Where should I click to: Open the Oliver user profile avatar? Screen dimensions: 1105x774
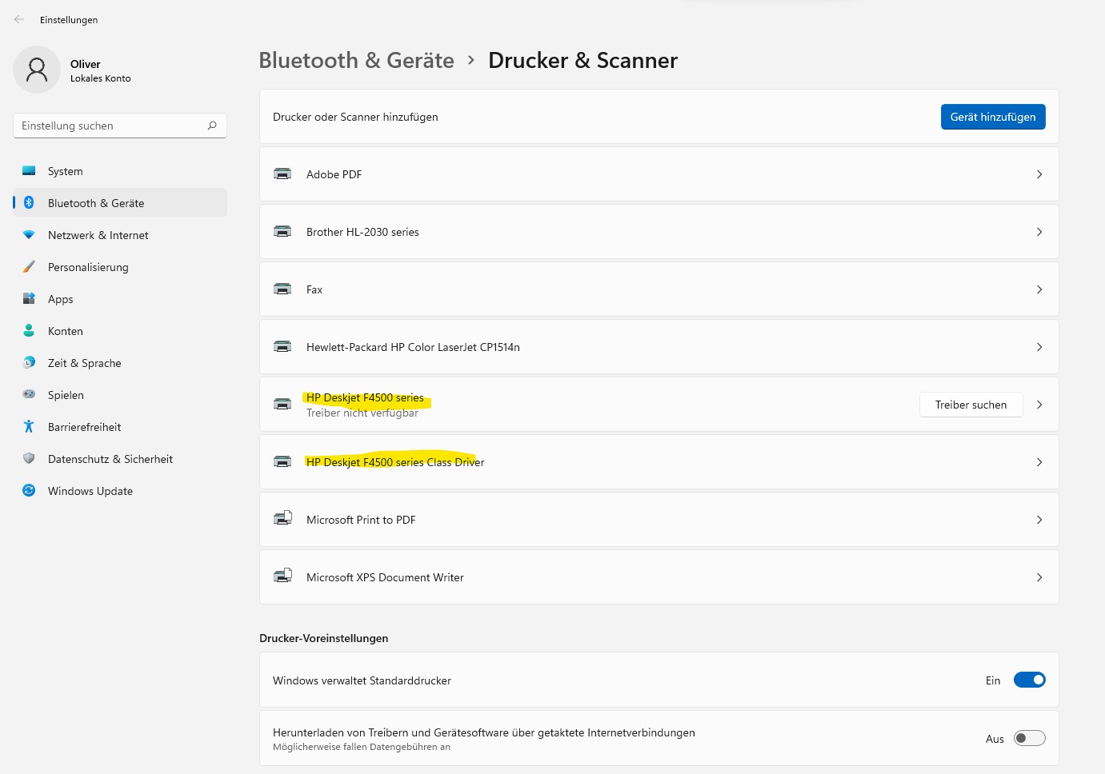click(37, 70)
